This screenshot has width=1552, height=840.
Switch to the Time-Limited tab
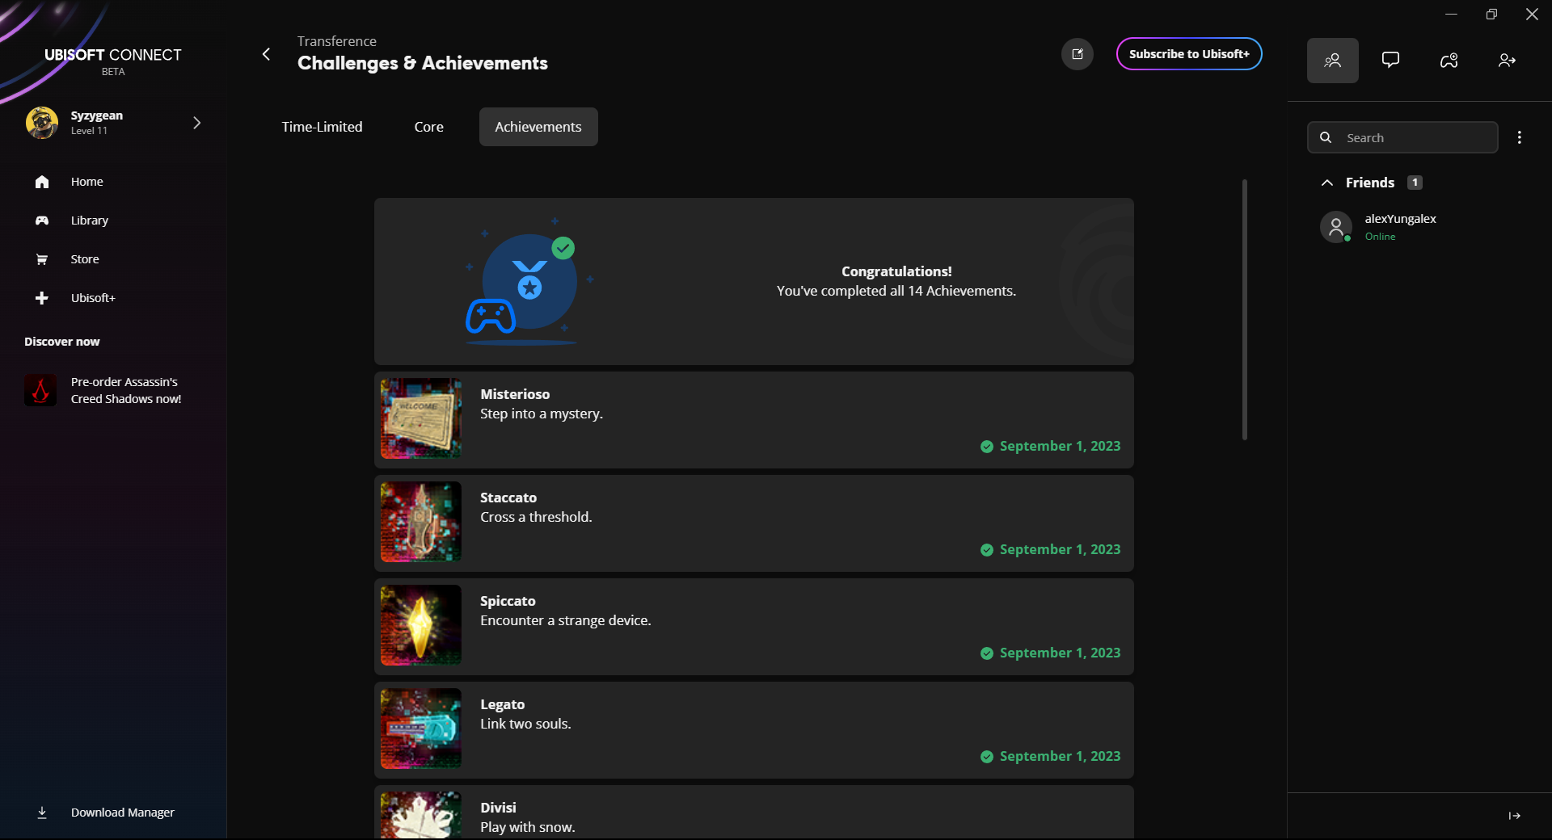322,127
